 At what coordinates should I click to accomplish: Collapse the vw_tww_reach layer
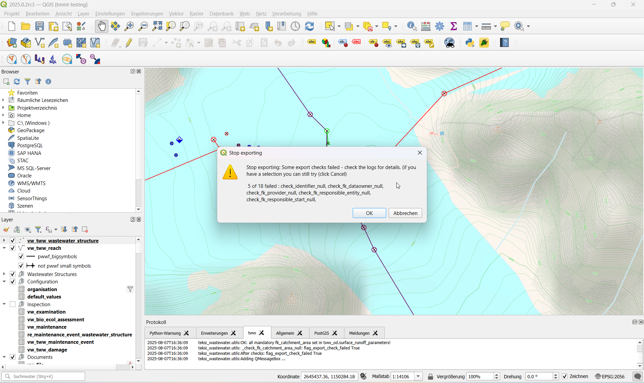point(4,248)
